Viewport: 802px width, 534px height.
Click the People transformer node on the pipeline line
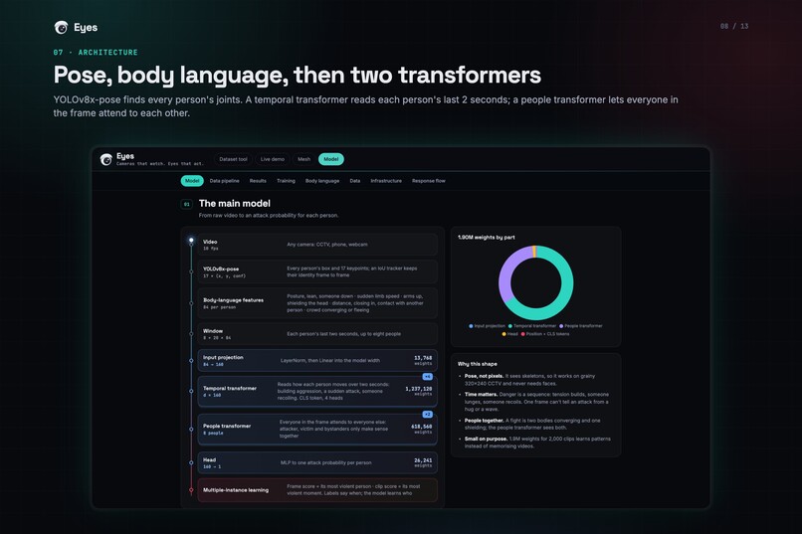(191, 430)
